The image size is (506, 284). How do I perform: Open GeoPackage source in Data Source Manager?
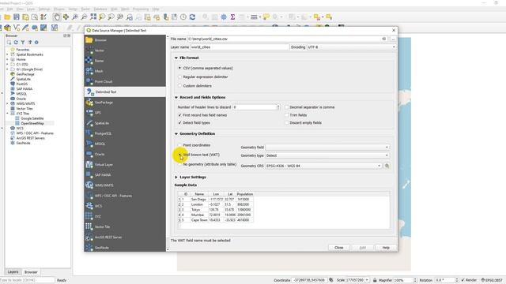click(125, 102)
